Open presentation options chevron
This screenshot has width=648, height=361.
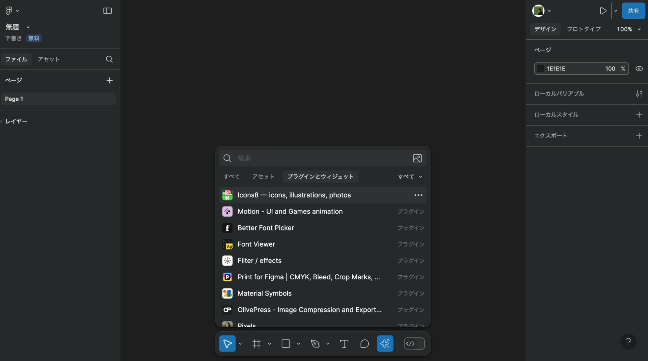click(616, 11)
